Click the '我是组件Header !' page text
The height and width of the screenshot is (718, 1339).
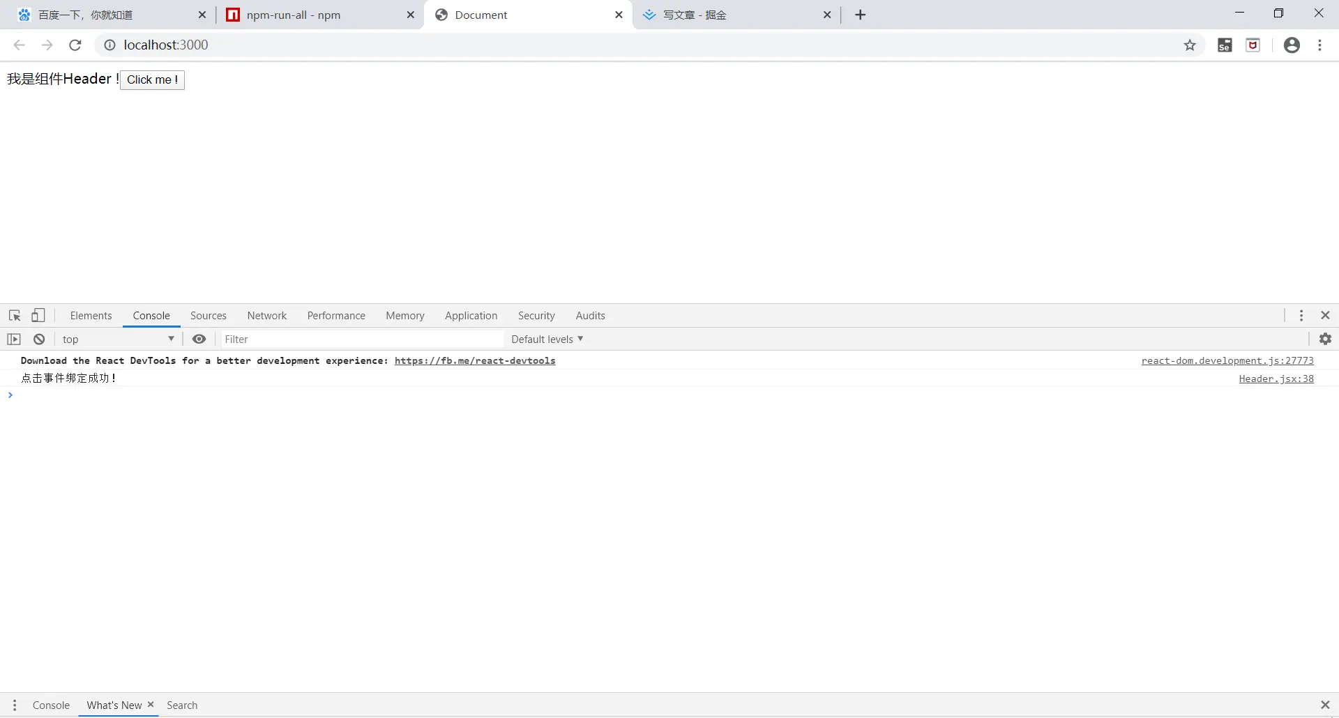tap(63, 79)
